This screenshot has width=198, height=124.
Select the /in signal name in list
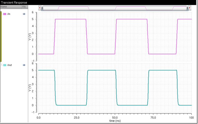click(9, 14)
